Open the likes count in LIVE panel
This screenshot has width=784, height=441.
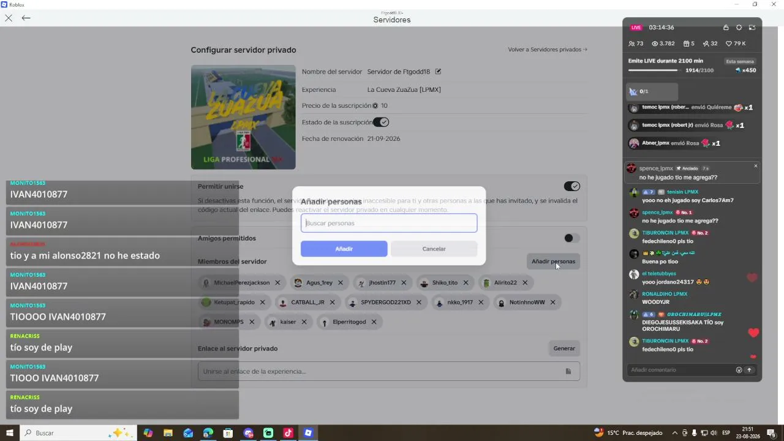tap(736, 44)
